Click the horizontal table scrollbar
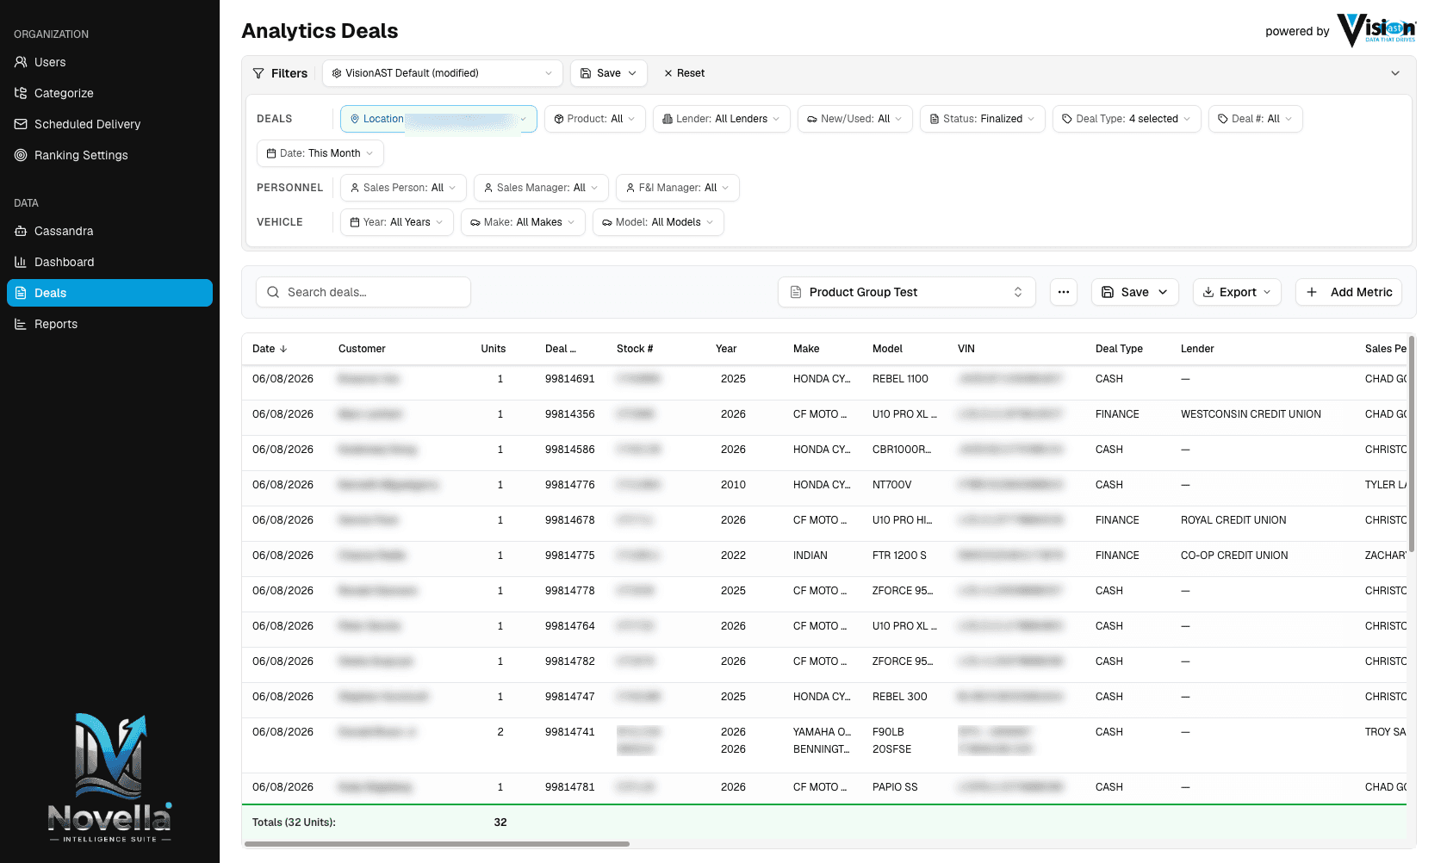Viewport: 1447px width, 863px height. [x=437, y=844]
